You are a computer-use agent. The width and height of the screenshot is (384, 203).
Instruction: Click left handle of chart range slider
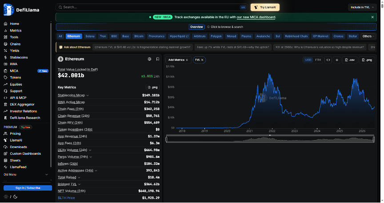[x=166, y=139]
